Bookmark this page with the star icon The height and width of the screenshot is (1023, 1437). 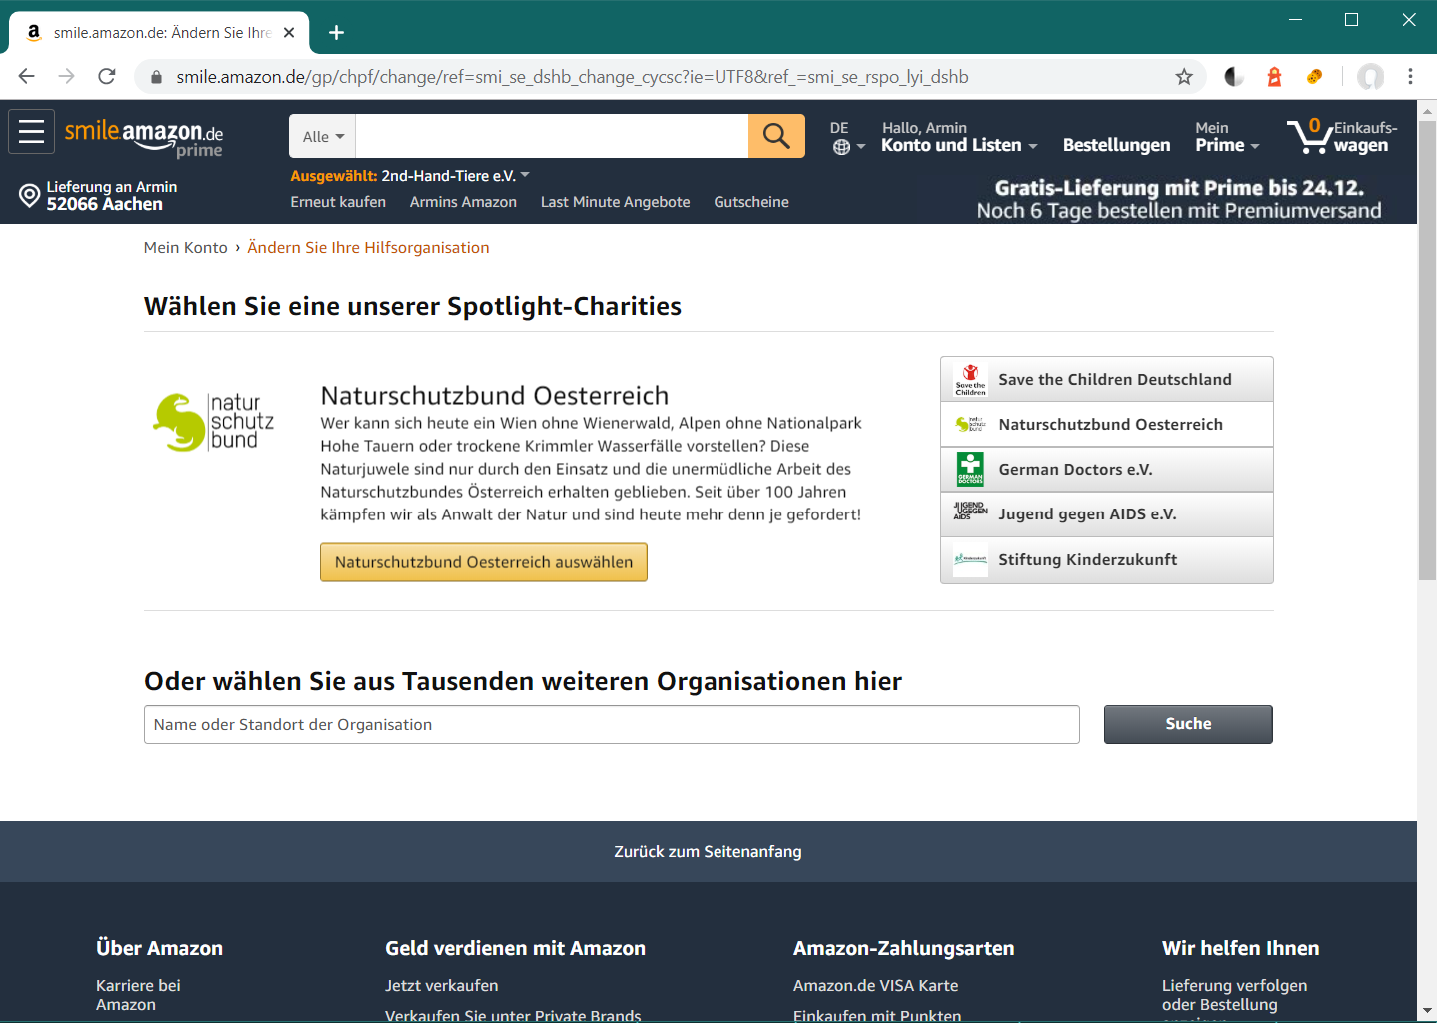[1184, 77]
